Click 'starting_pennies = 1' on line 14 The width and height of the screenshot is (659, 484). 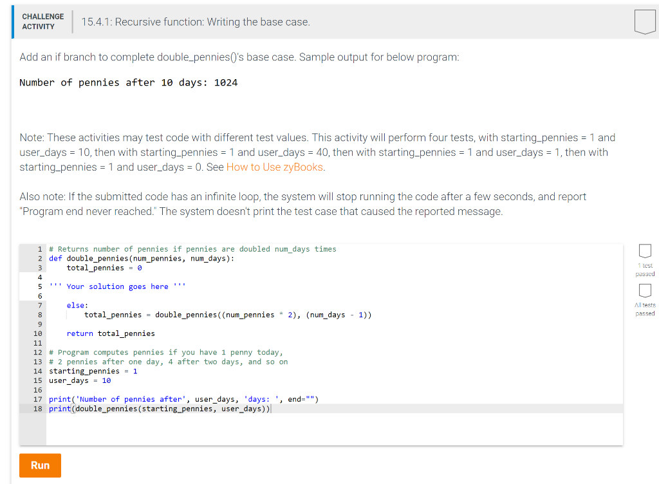tap(93, 371)
